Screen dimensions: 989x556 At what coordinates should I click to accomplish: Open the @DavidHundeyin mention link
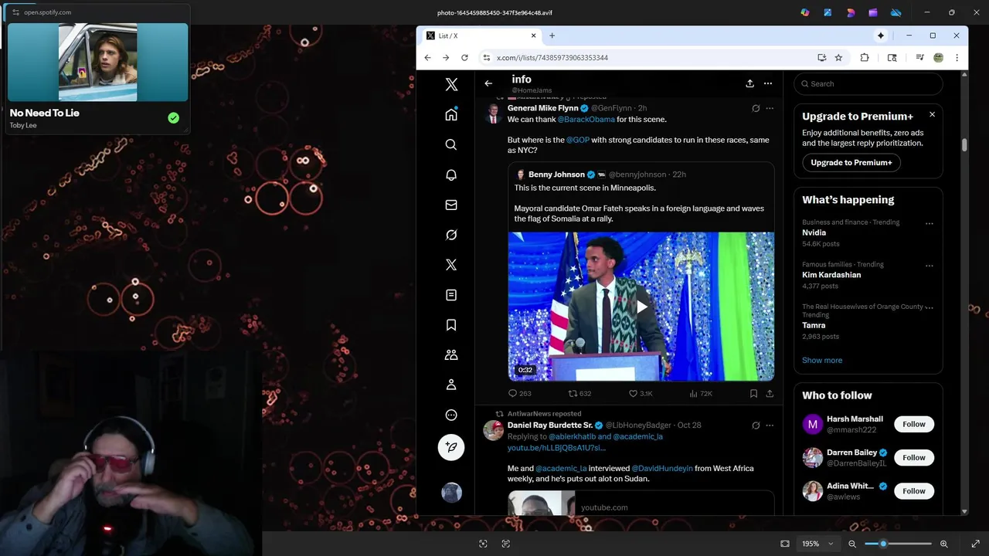662,468
